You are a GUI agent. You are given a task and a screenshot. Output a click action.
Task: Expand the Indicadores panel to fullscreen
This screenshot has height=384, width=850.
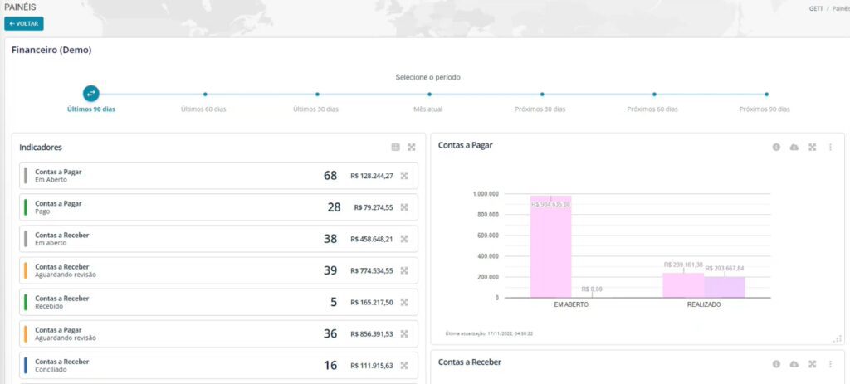coord(411,147)
